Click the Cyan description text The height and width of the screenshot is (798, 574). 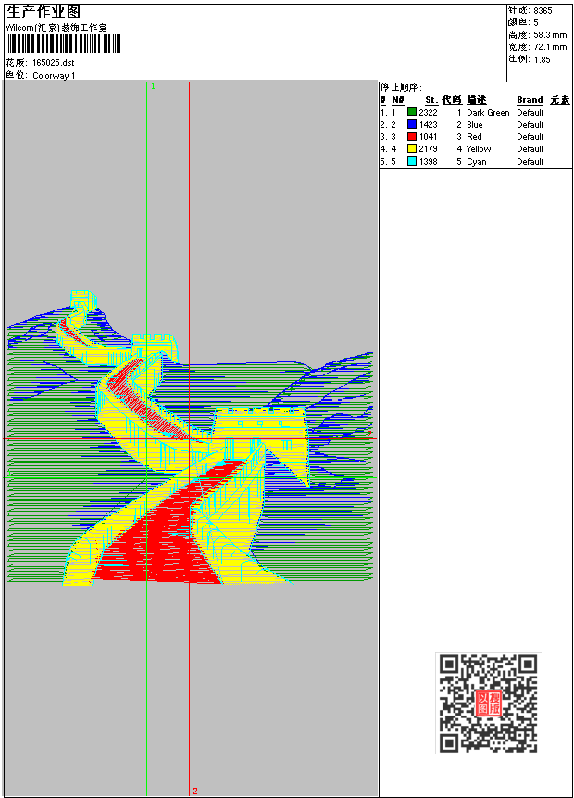477,162
